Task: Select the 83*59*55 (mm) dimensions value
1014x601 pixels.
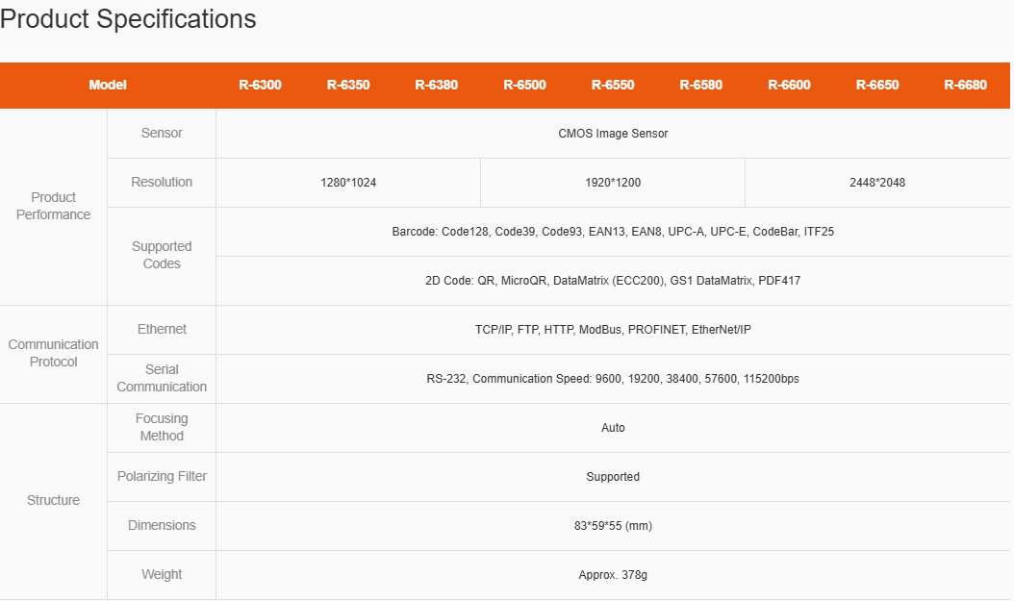Action: (x=613, y=526)
